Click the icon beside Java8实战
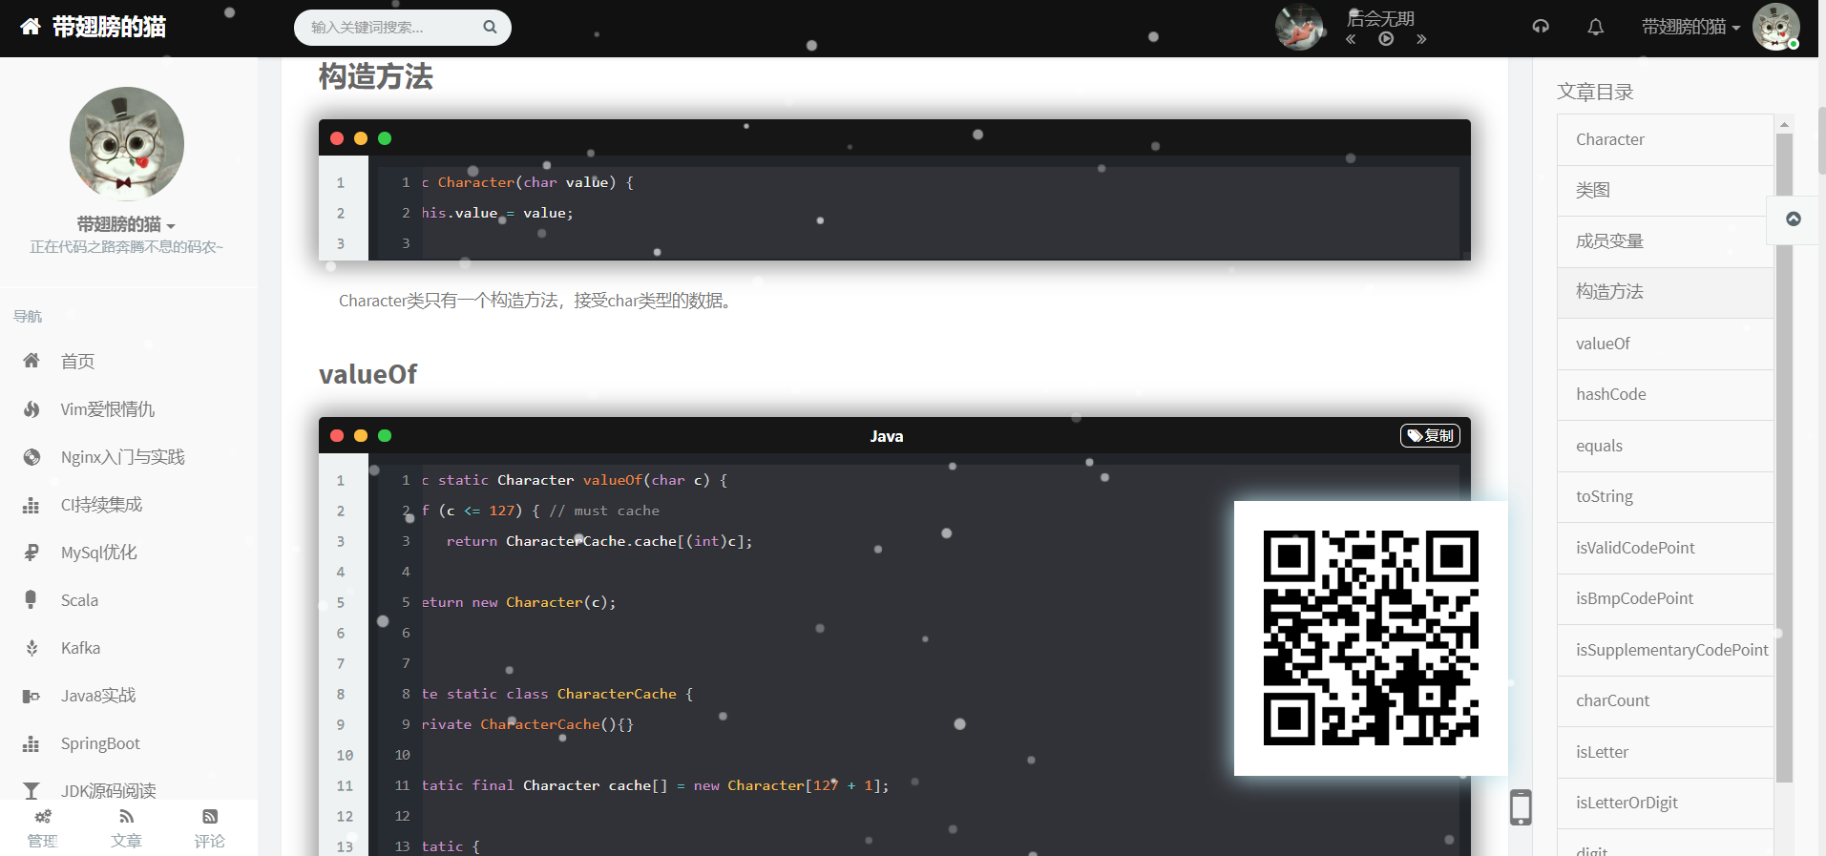This screenshot has width=1826, height=856. [x=31, y=696]
